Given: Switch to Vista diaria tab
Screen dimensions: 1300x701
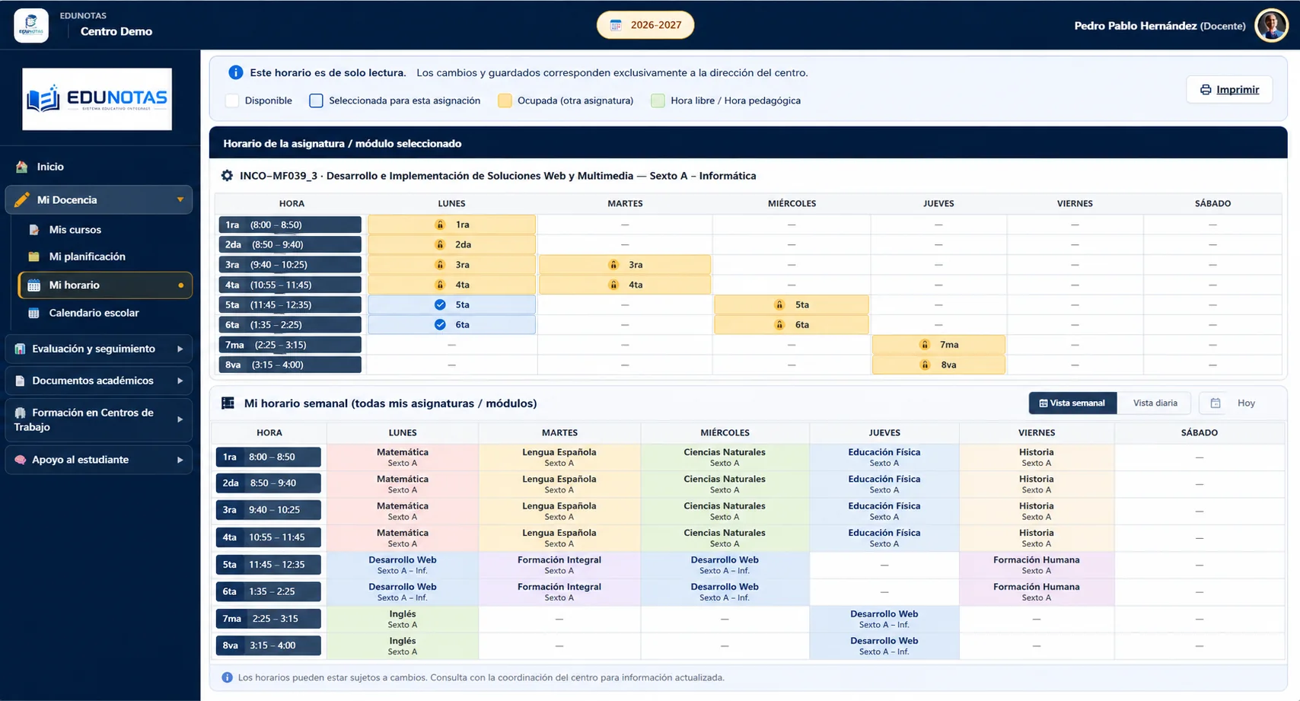Looking at the screenshot, I should (1155, 403).
